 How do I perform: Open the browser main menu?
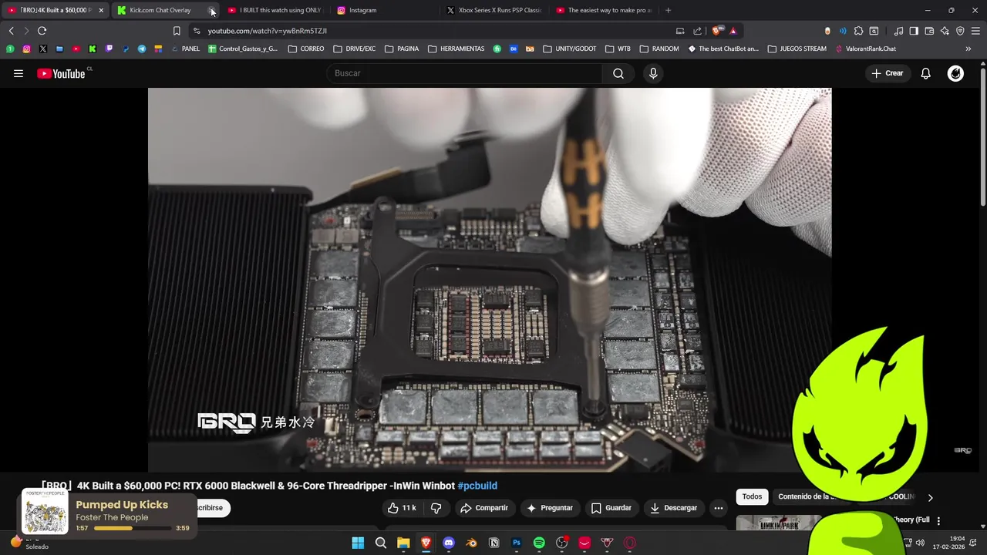(976, 31)
